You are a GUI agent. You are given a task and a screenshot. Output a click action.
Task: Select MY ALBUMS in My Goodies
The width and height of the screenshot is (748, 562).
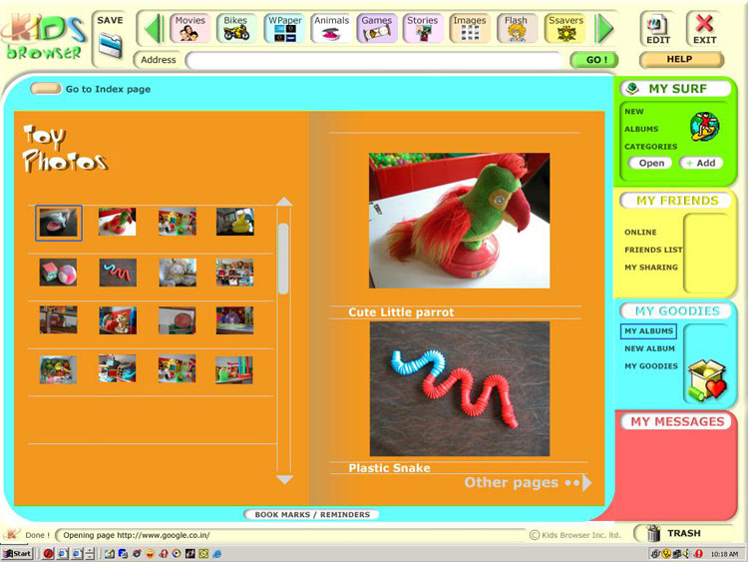648,330
